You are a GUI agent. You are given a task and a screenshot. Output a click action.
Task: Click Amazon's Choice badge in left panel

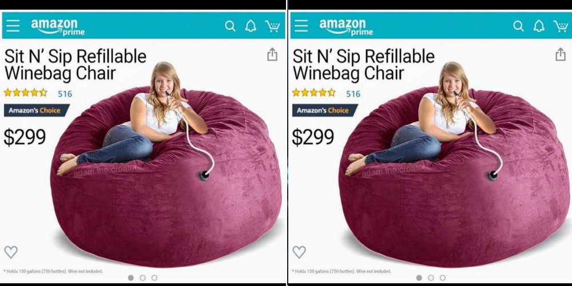(37, 110)
